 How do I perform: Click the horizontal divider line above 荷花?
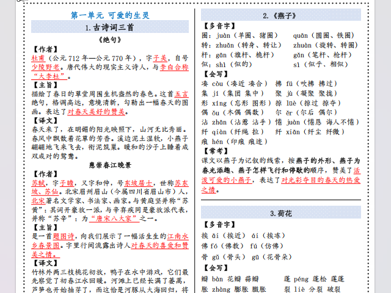click(x=281, y=200)
